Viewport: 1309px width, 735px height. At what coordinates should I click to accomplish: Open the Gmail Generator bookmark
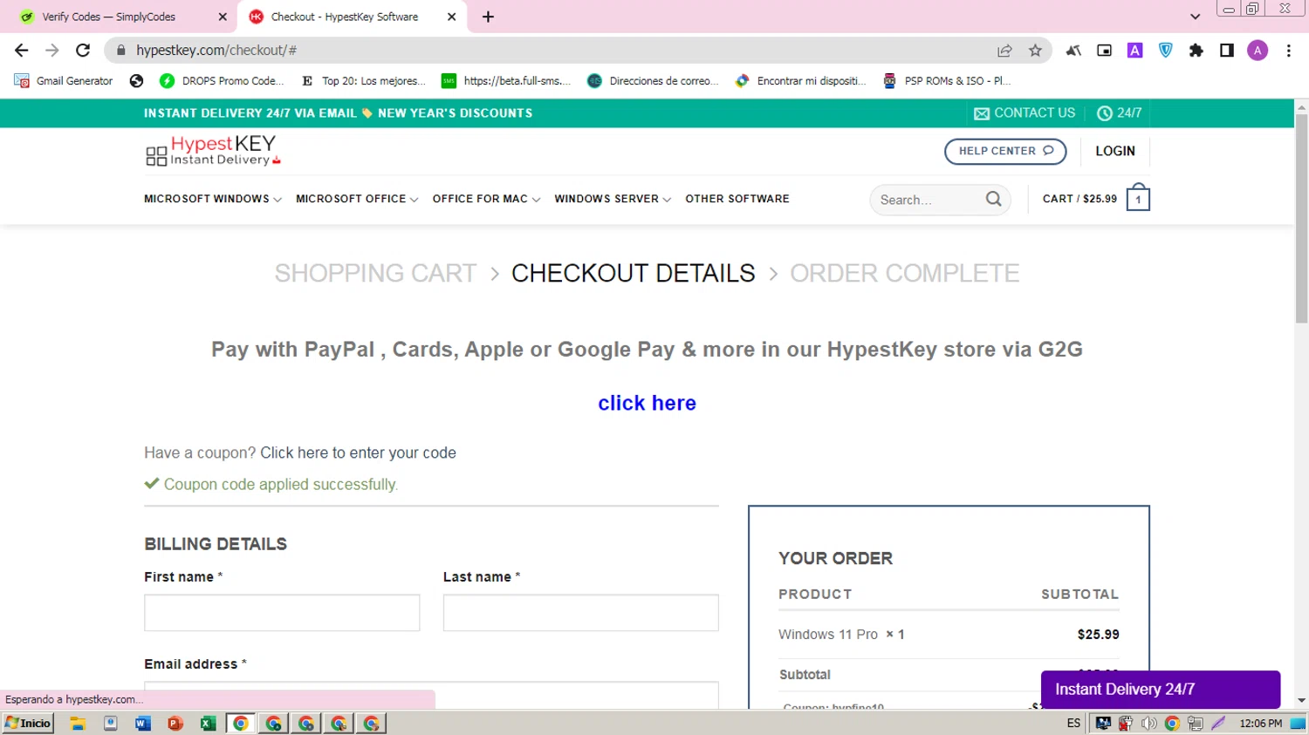[x=64, y=81]
